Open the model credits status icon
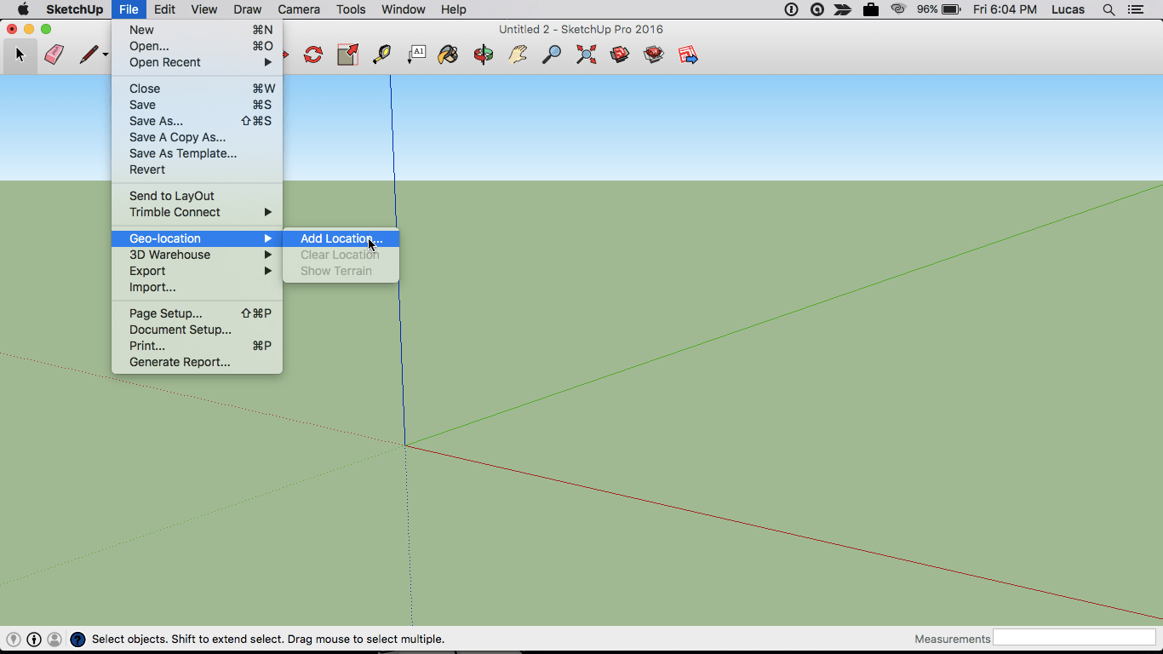Screen dimensions: 1163x654 (x=34, y=640)
